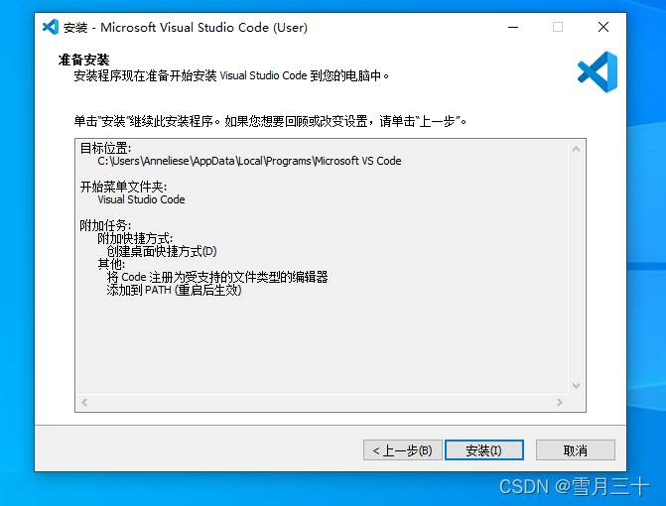Click the 添加到 PATH (重启后生效) line

174,291
